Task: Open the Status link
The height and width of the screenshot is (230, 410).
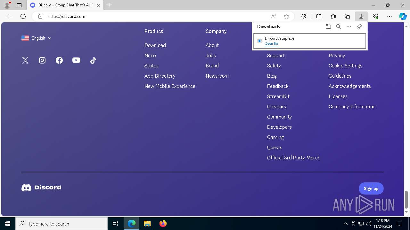Action: pyautogui.click(x=151, y=65)
